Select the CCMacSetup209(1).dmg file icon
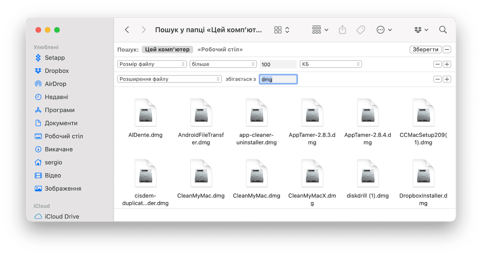Image resolution: width=482 pixels, height=256 pixels. click(423, 113)
